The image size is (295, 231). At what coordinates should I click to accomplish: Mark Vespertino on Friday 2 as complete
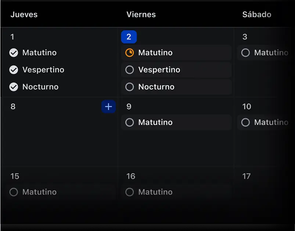[130, 70]
